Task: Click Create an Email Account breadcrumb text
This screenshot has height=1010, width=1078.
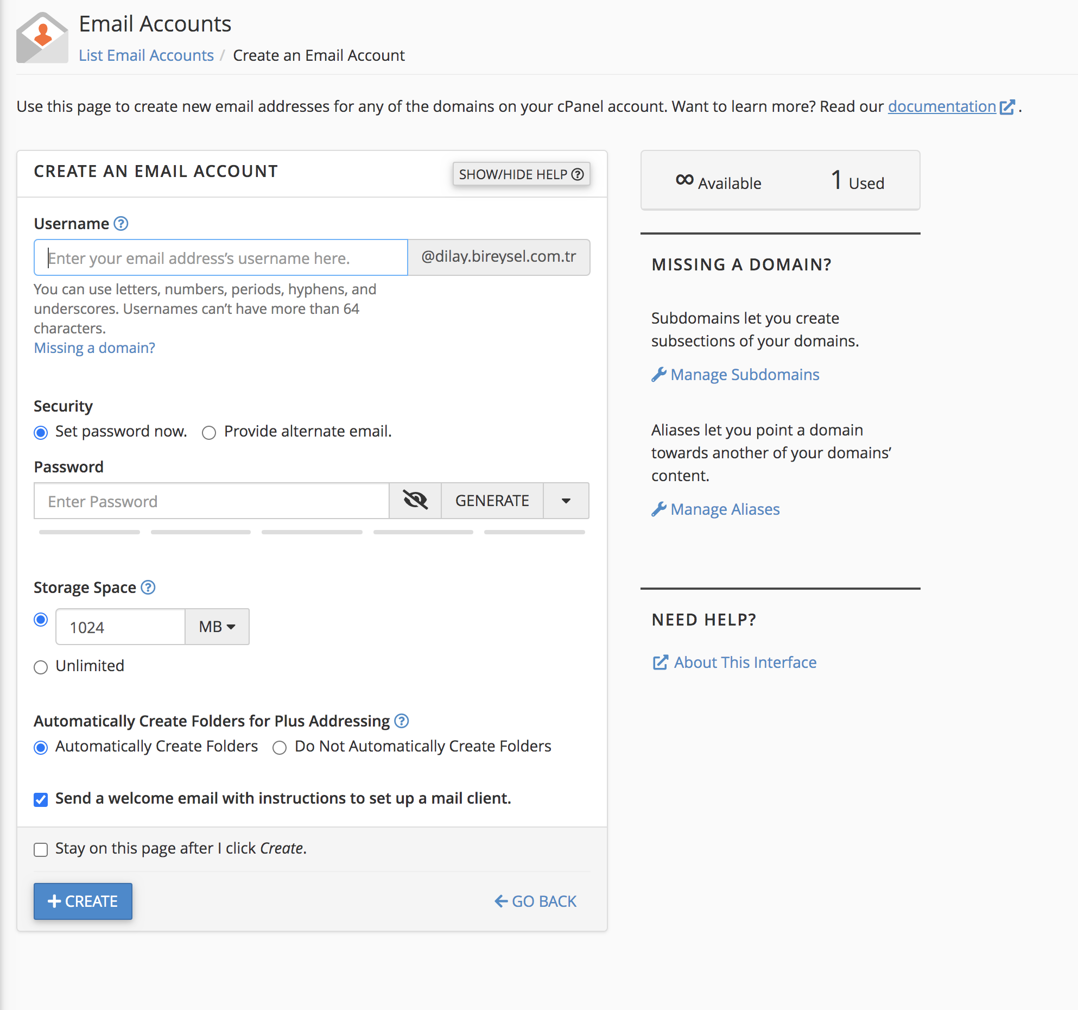Action: 319,55
